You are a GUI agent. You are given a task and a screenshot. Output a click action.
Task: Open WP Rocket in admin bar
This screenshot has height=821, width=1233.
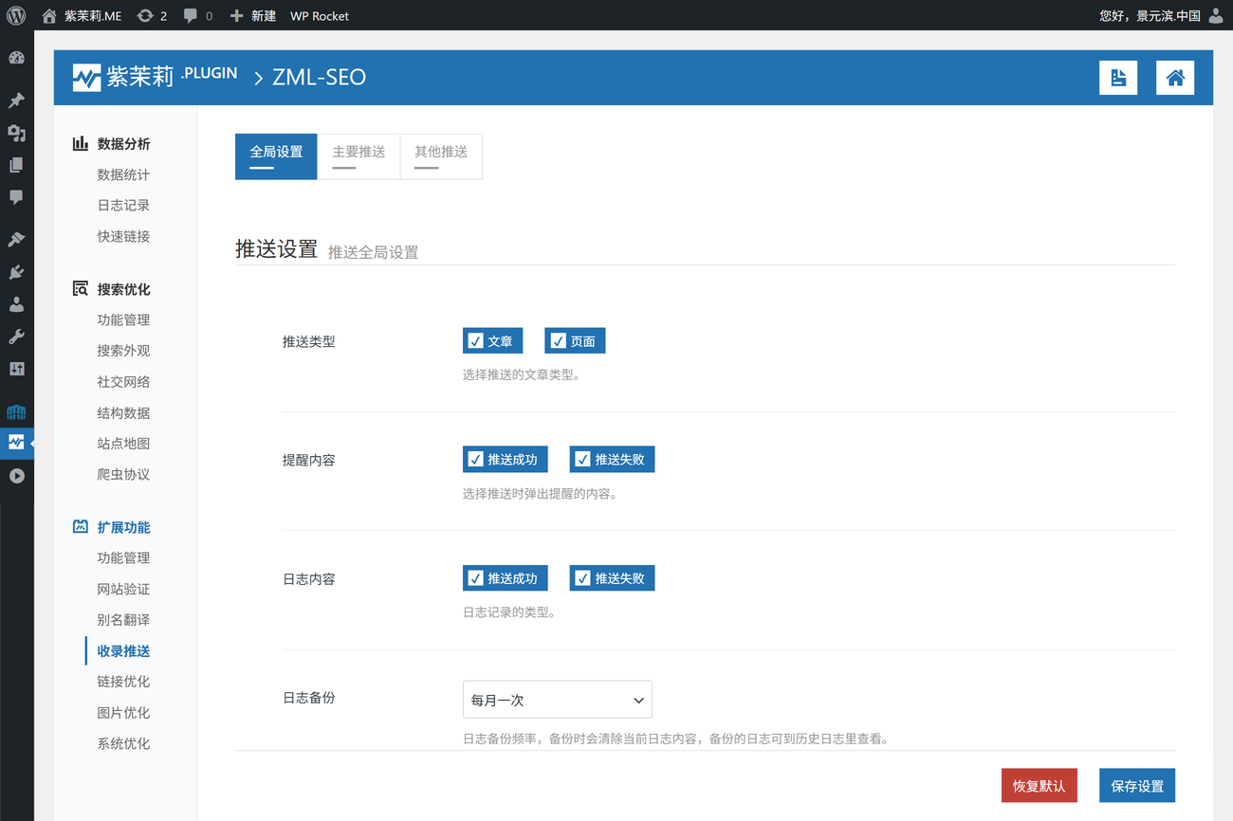[x=320, y=15]
